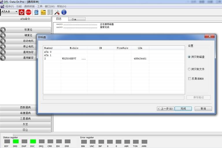This screenshot has width=222, height=148.
Task: Open the yellow folder toolbar icon
Action: point(43,12)
